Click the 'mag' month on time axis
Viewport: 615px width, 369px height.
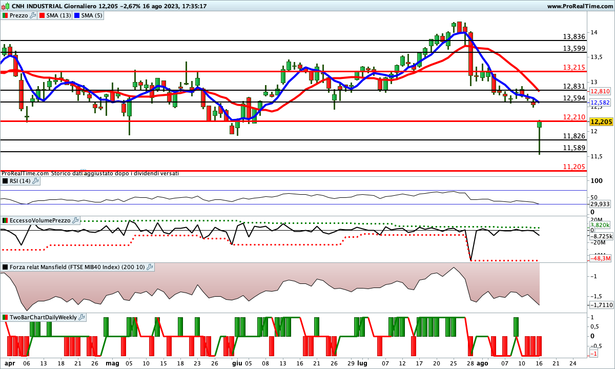point(112,363)
